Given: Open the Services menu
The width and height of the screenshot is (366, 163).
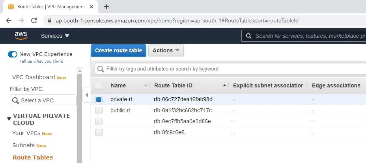Looking at the screenshot, I should tap(55, 36).
